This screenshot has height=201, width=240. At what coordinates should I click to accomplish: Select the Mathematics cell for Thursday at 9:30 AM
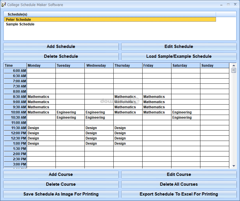pyautogui.click(x=128, y=107)
